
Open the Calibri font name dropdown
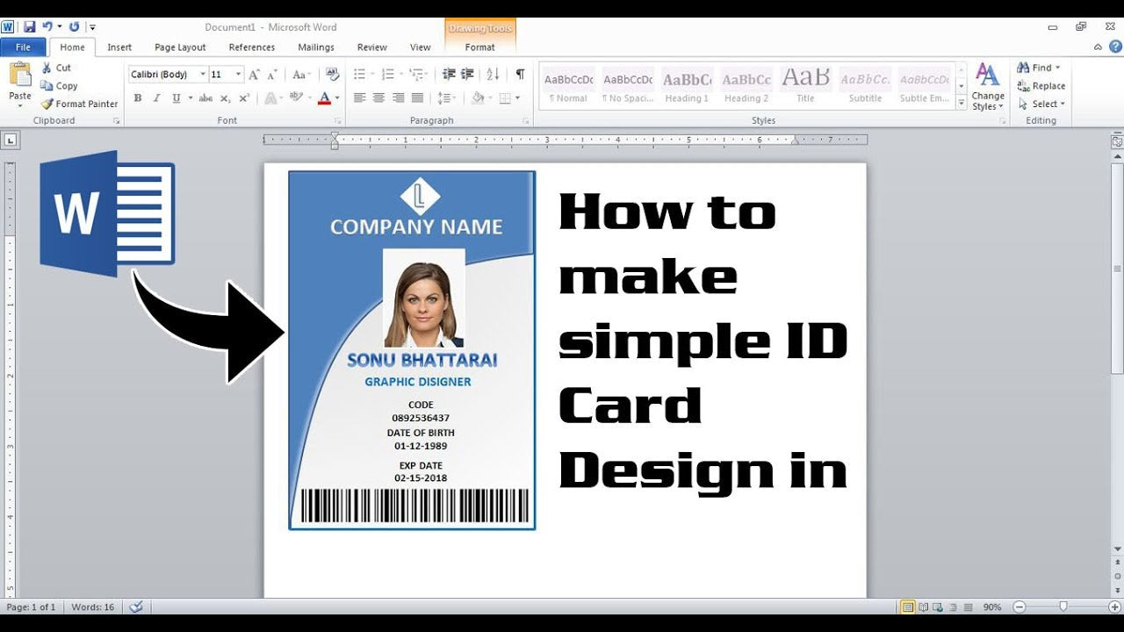[203, 75]
